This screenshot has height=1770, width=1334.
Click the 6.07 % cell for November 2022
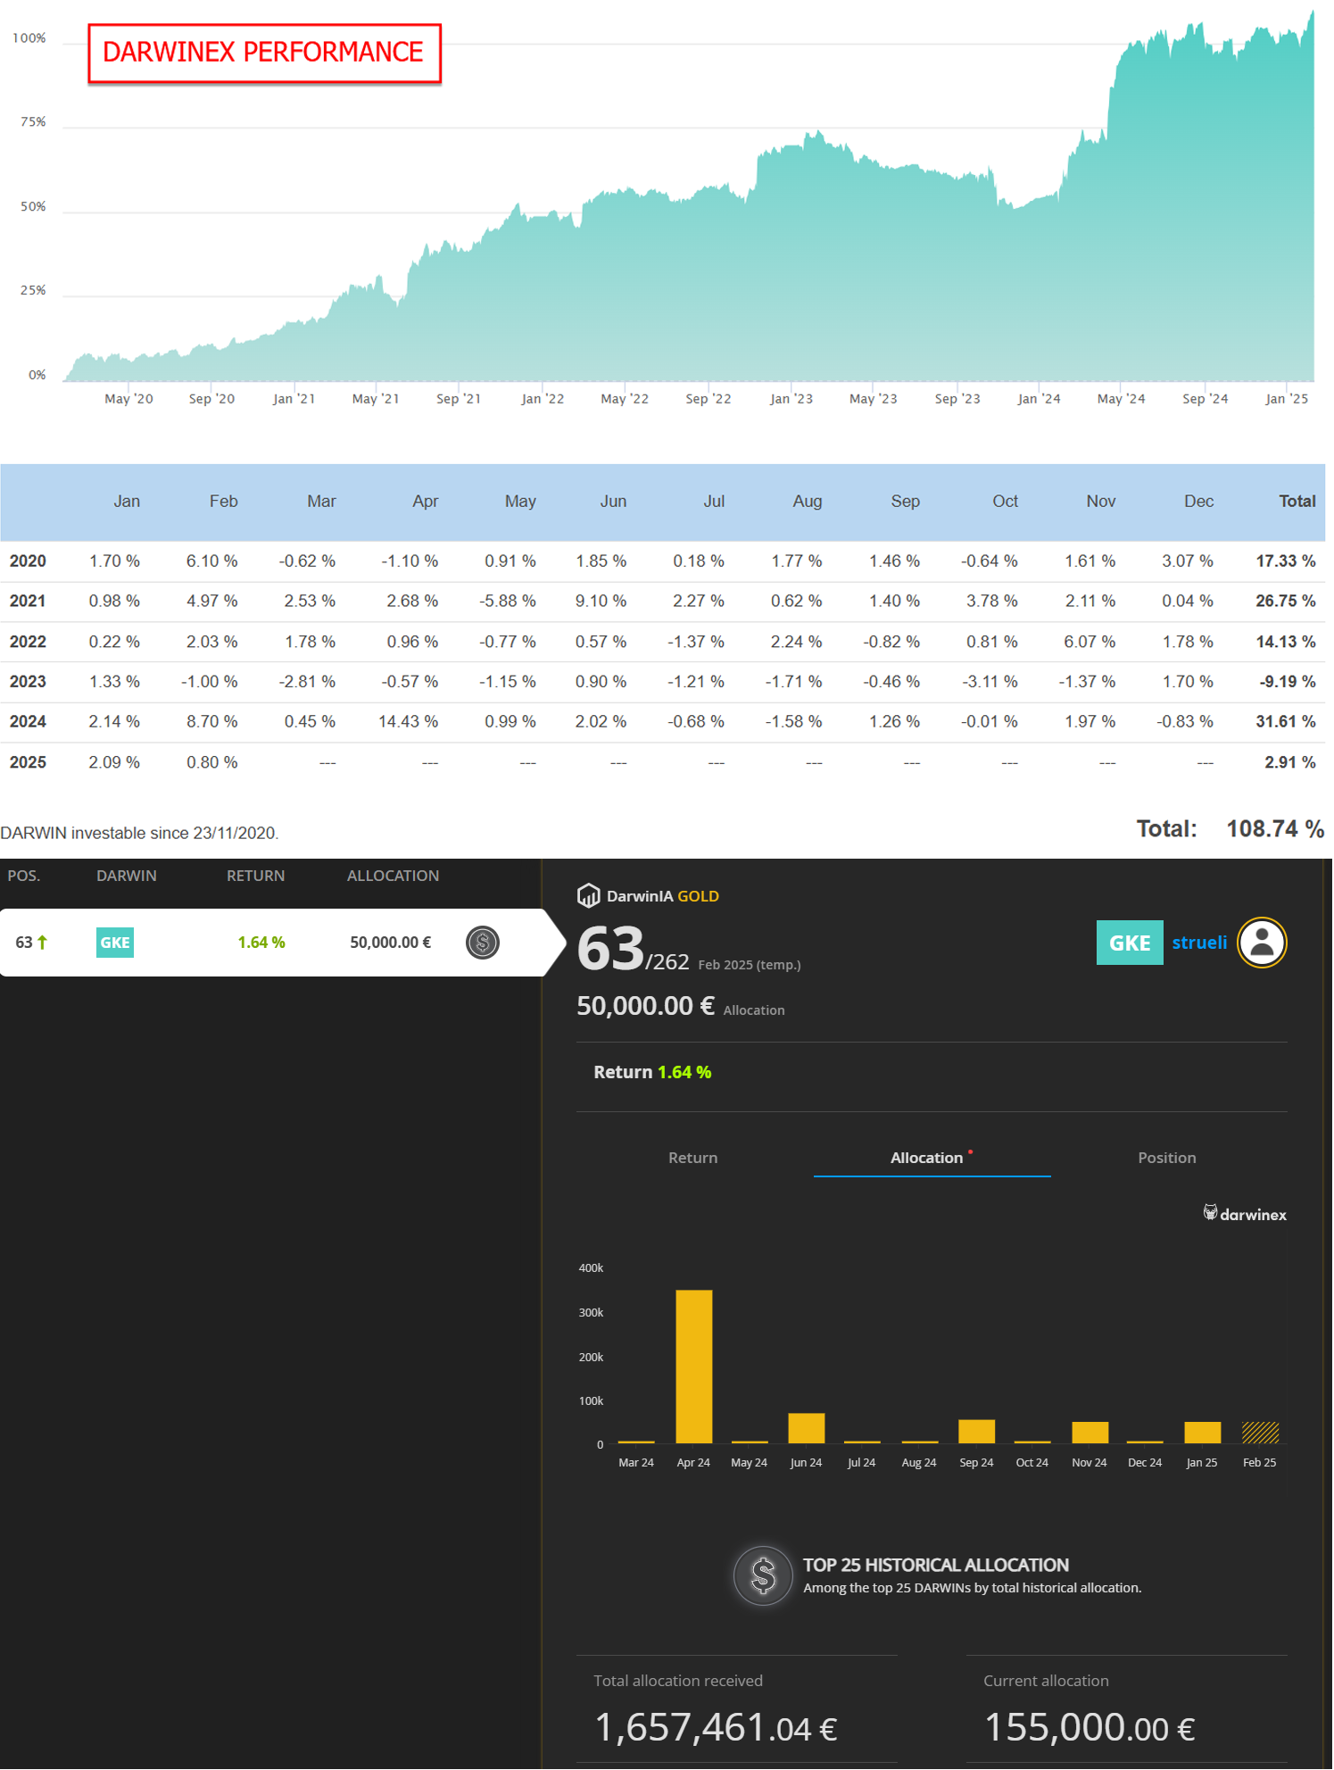1090,641
